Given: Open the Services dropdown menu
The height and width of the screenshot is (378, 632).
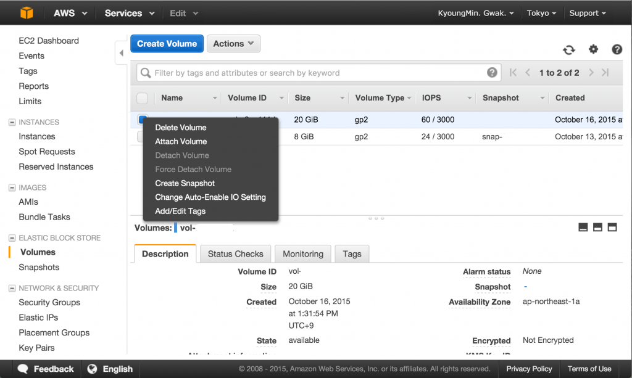Looking at the screenshot, I should click(130, 14).
